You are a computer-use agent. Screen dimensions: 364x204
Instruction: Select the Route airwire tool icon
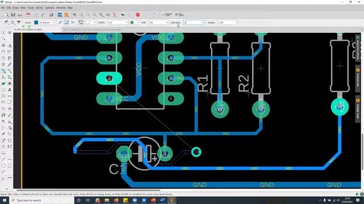(x=3, y=71)
